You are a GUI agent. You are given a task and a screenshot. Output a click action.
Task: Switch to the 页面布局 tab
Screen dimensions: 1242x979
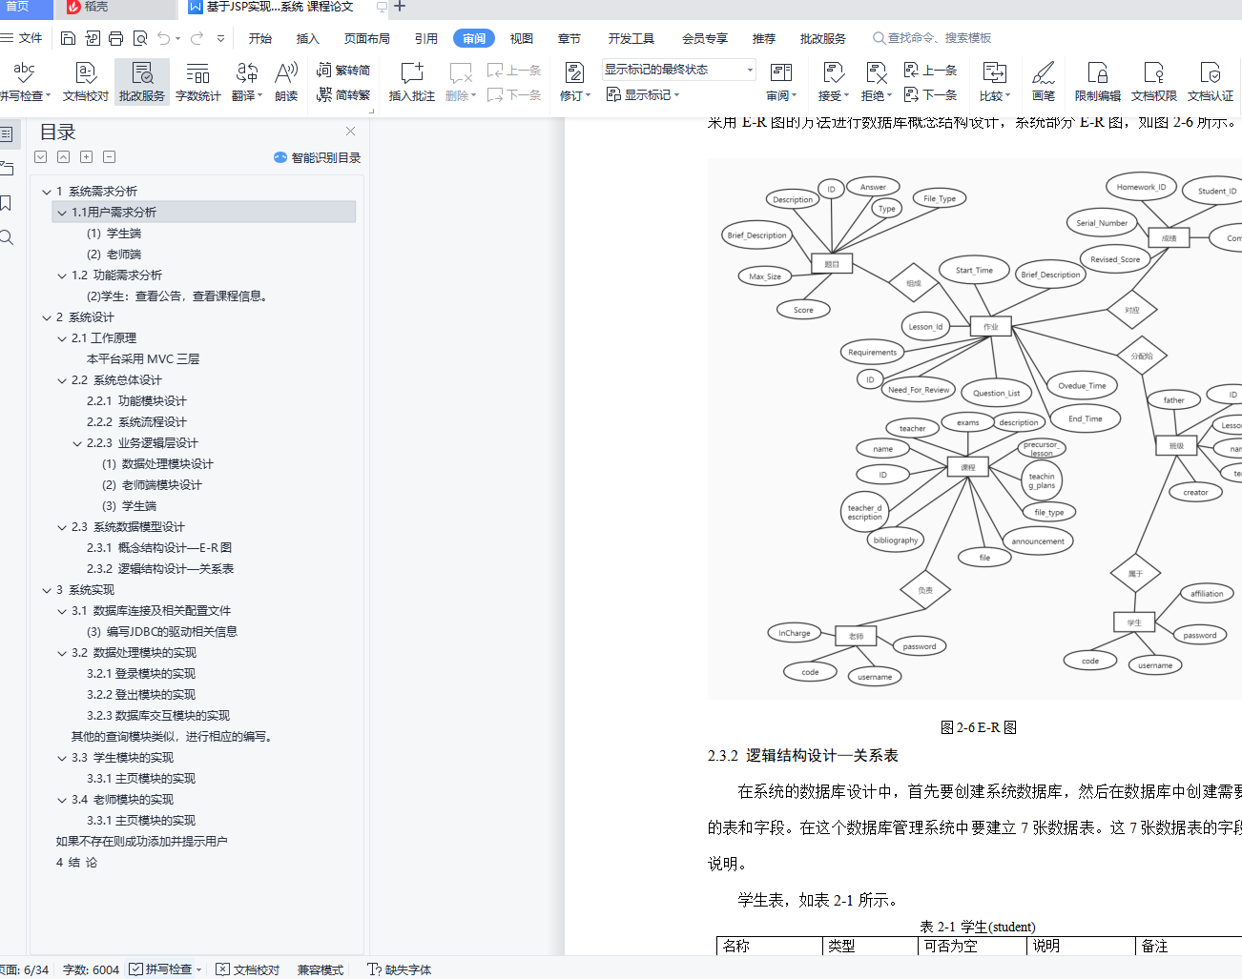tap(367, 38)
